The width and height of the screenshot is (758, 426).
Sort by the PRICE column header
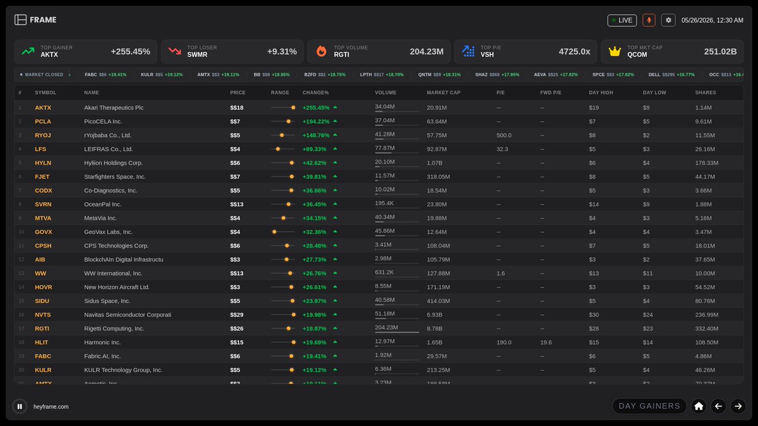(238, 93)
